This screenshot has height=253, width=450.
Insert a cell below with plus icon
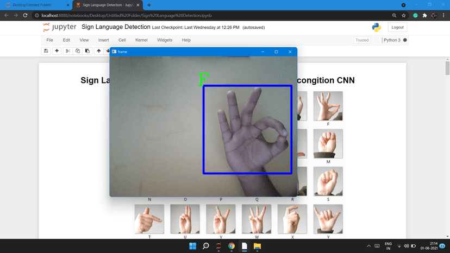(57, 51)
